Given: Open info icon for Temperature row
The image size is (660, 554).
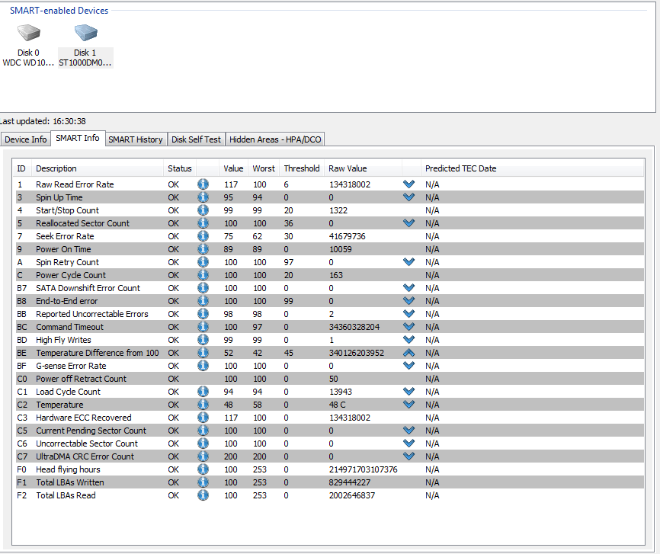Looking at the screenshot, I should [x=203, y=405].
